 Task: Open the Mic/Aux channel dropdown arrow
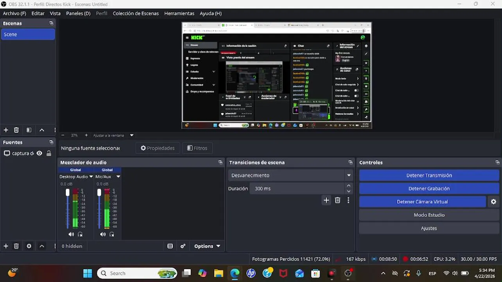coord(118,177)
